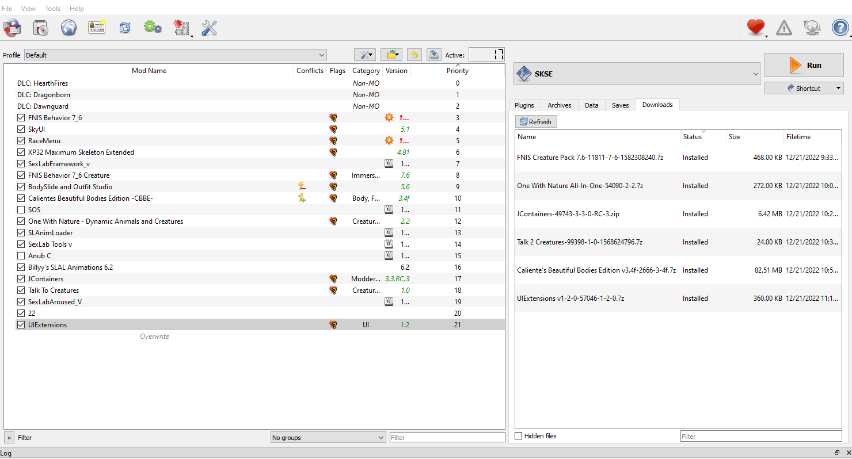Expand the Shortcut dropdown button
Viewport: 852px width, 459px height.
pos(804,88)
